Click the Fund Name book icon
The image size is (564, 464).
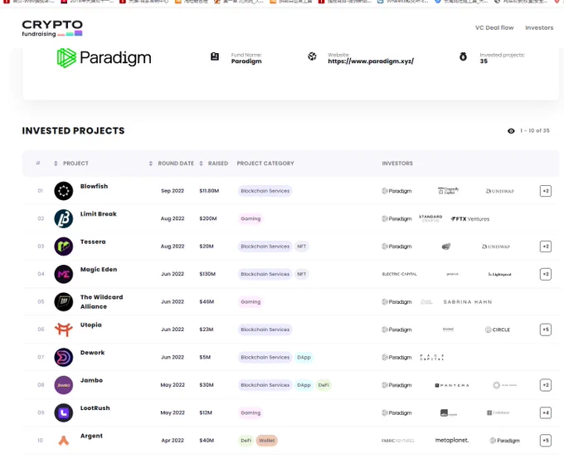[215, 56]
